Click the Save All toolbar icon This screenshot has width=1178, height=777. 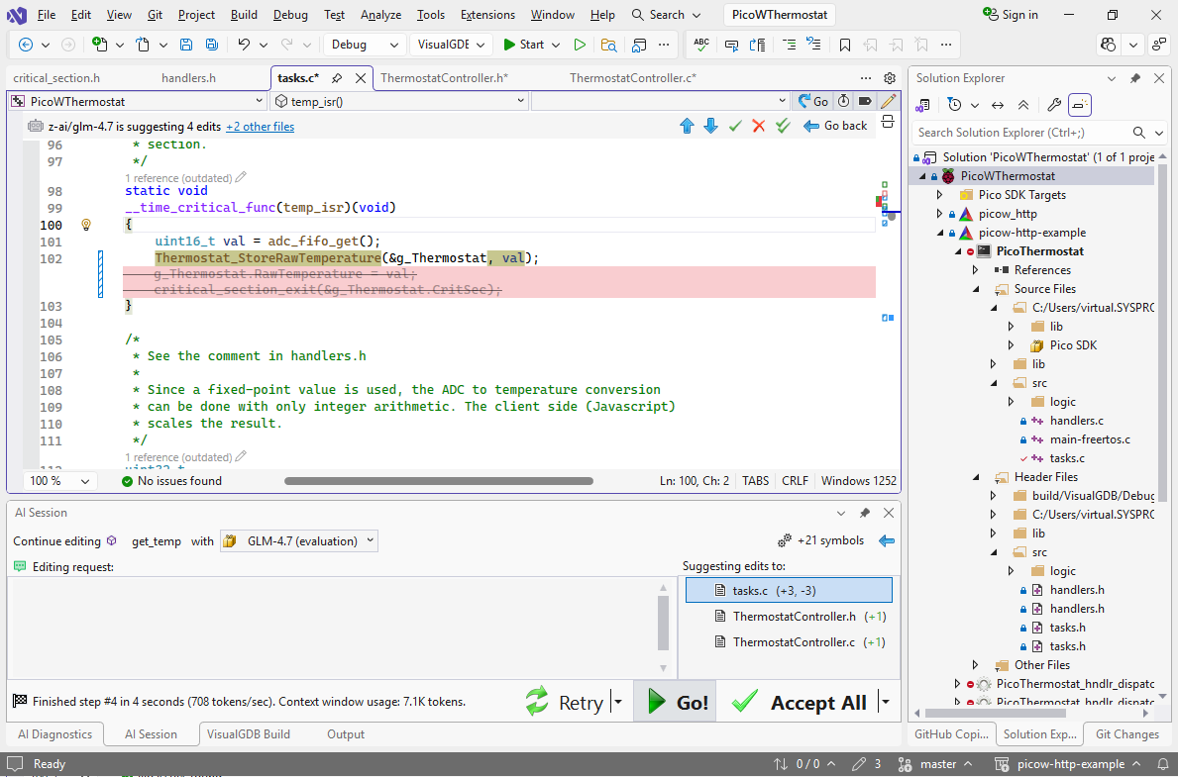211,45
